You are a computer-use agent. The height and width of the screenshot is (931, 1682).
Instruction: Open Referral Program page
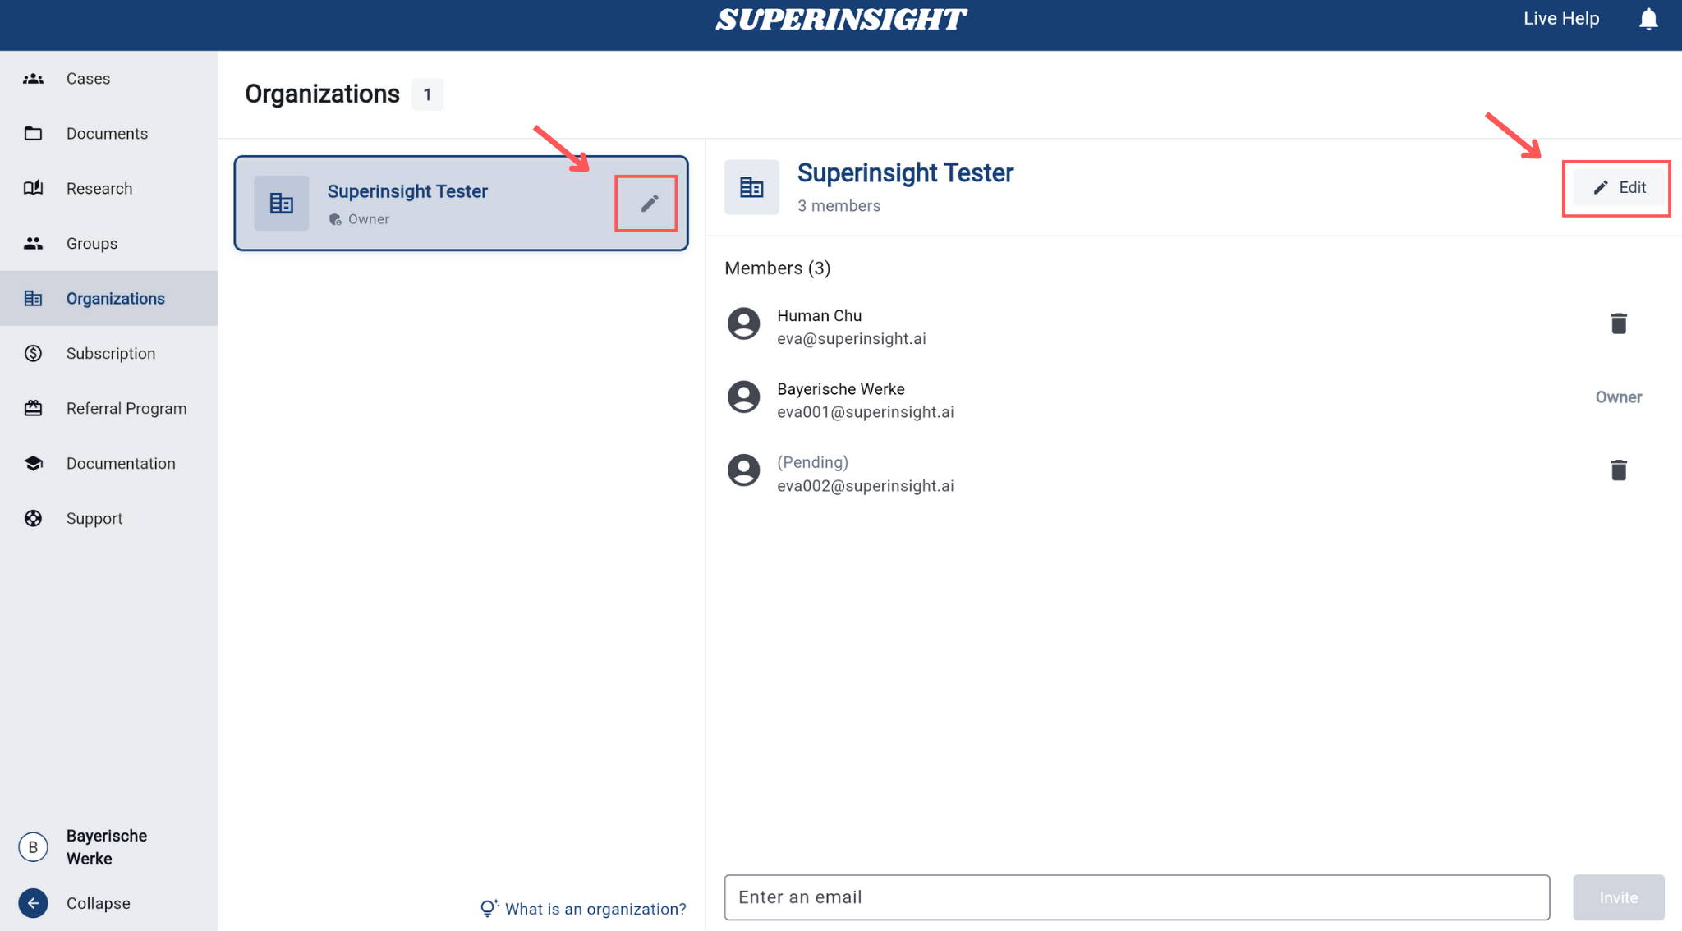(108, 408)
